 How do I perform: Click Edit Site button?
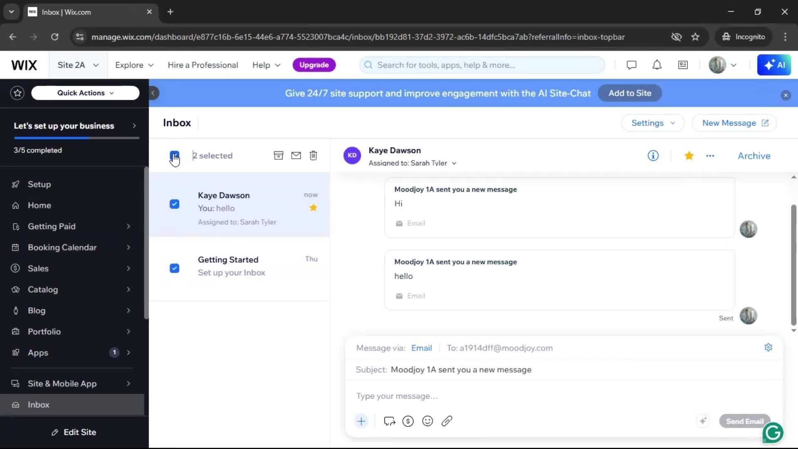[x=74, y=432]
